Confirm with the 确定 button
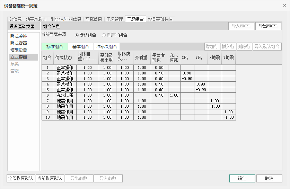This screenshot has height=189, width=290. pyautogui.click(x=242, y=179)
